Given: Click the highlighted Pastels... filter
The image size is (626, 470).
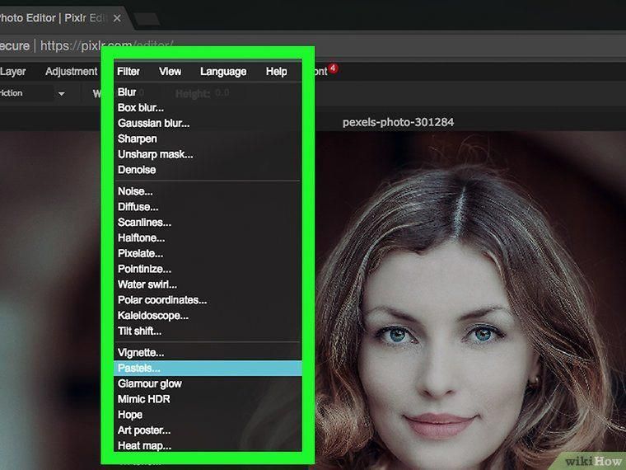Looking at the screenshot, I should 208,368.
